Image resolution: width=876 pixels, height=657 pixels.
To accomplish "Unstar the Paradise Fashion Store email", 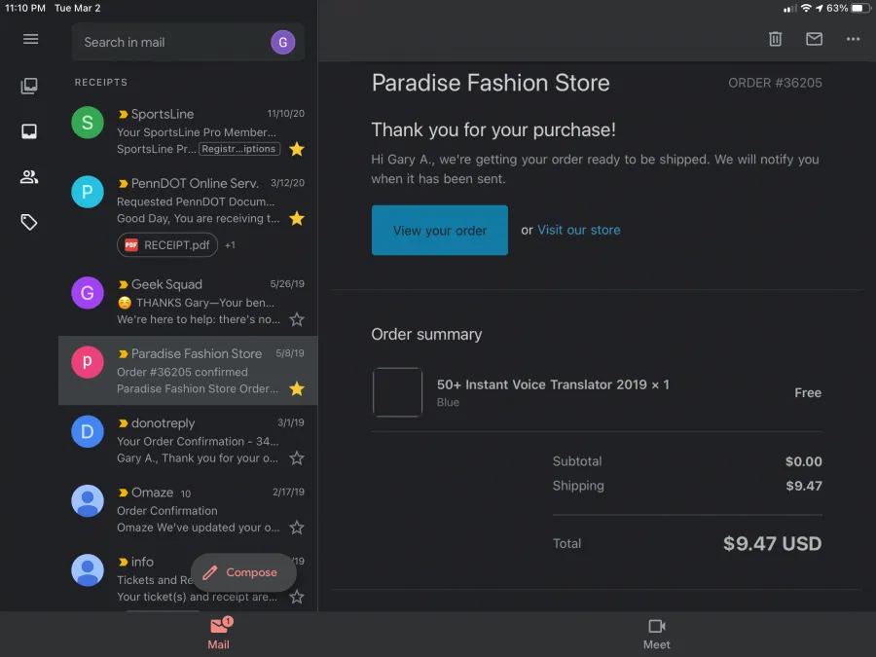I will [297, 388].
